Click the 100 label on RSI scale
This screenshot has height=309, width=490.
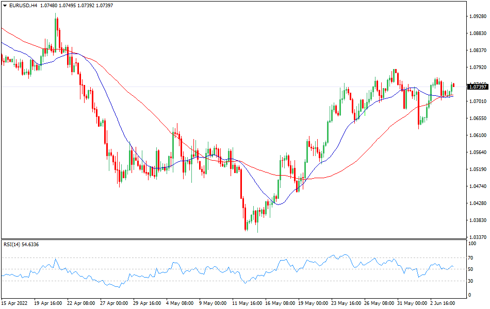click(471, 245)
